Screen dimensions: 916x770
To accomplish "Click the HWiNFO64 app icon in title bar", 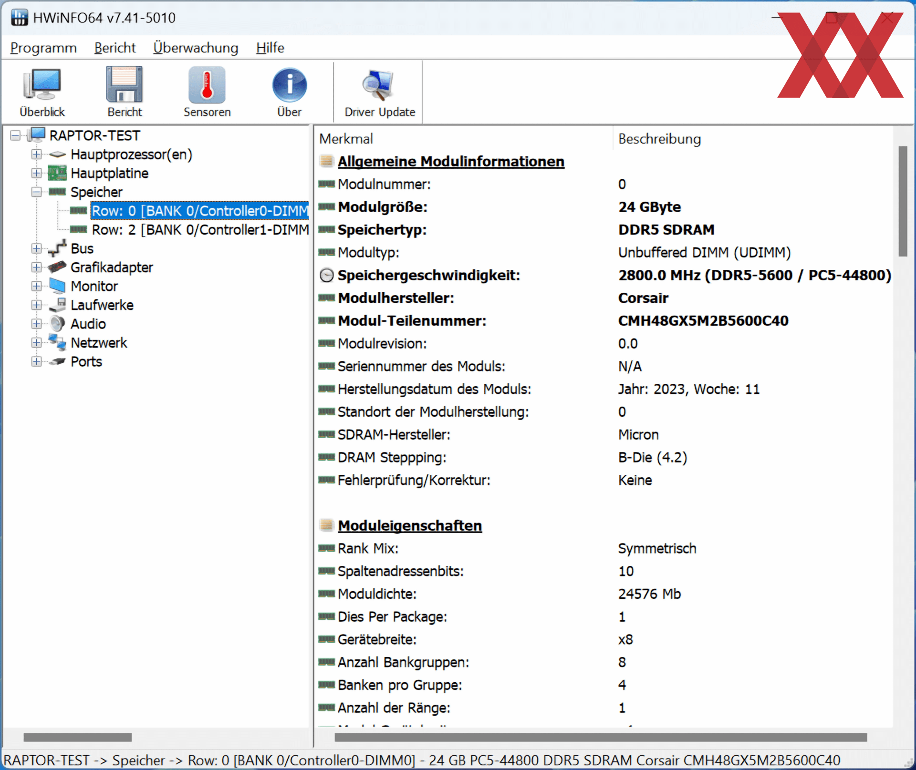I will 20,18.
